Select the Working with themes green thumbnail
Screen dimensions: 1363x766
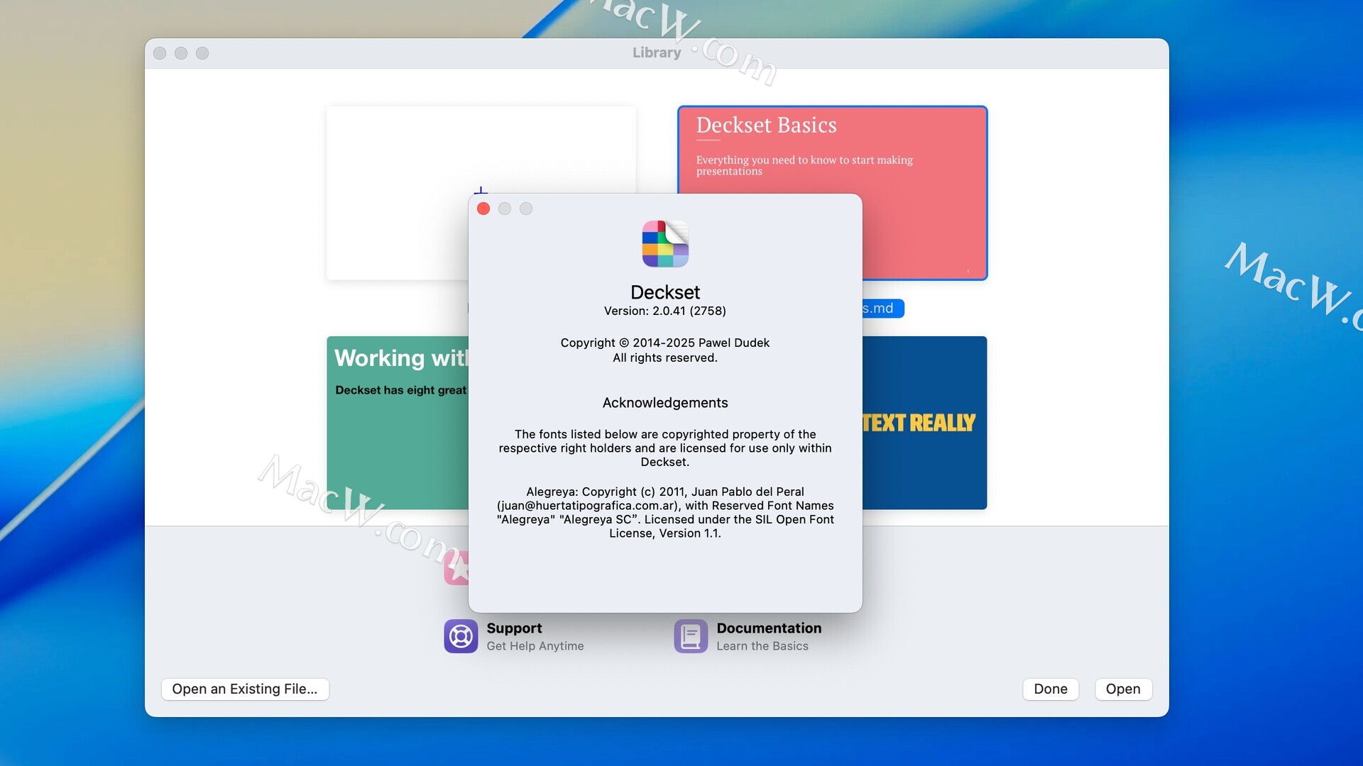coord(398,423)
